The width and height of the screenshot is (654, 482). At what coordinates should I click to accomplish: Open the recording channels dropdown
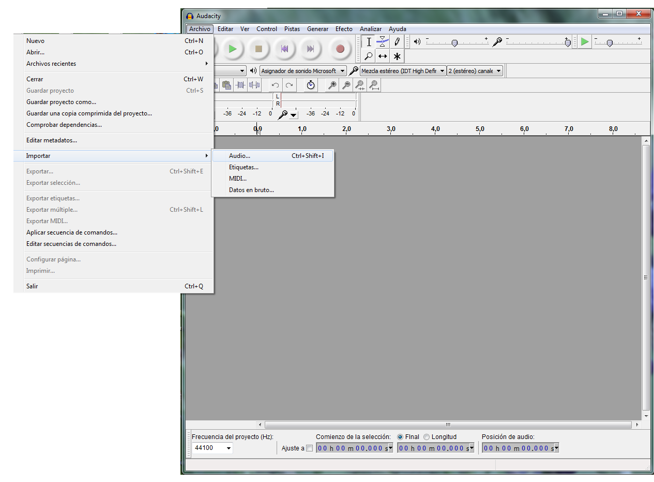[475, 71]
